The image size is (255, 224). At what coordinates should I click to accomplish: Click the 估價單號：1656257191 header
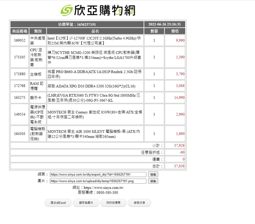tap(77, 24)
